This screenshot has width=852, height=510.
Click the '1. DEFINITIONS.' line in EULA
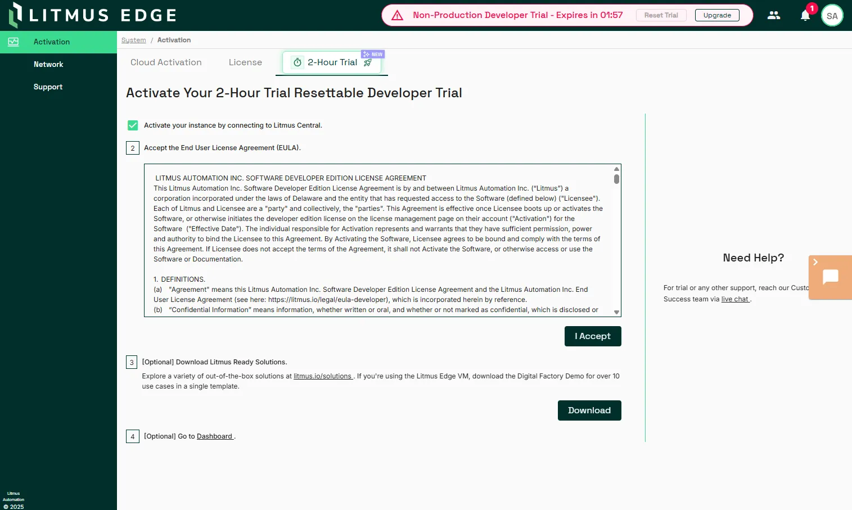(x=179, y=279)
